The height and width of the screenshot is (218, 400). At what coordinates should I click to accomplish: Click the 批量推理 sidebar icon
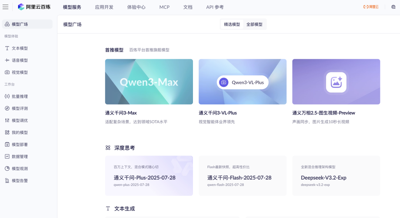tap(7, 96)
